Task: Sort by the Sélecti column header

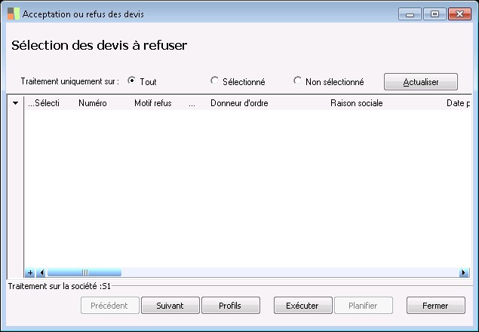Action: 44,103
